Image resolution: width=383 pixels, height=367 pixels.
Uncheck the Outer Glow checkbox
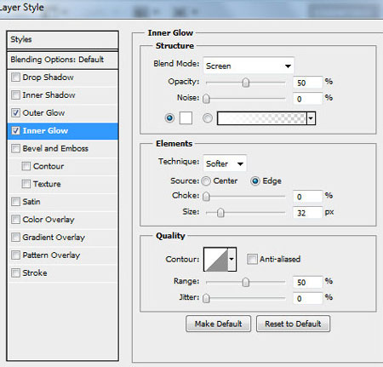(x=15, y=112)
